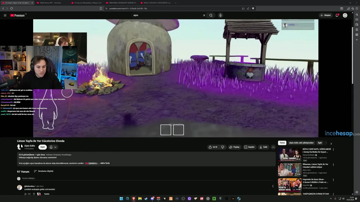
Task: Open options menu on bebeoduru comment
Action: coord(273,186)
